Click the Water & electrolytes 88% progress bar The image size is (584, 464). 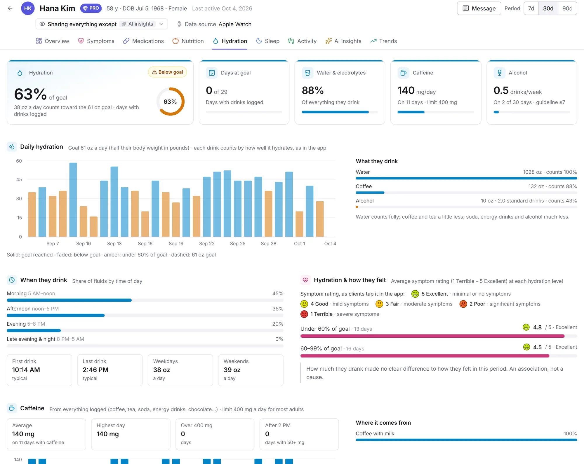(340, 112)
